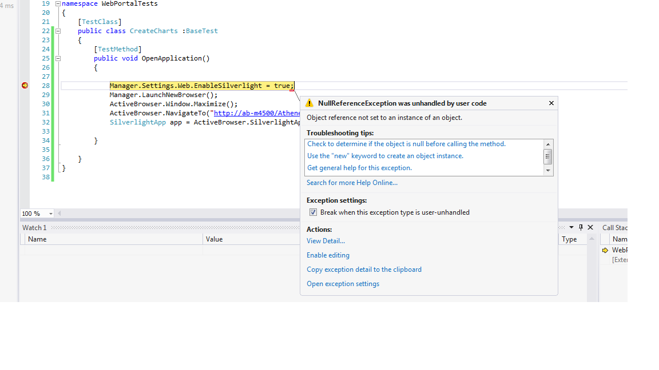Click Copy exception detail to the clipboard
The width and height of the screenshot is (659, 370).
click(x=364, y=270)
